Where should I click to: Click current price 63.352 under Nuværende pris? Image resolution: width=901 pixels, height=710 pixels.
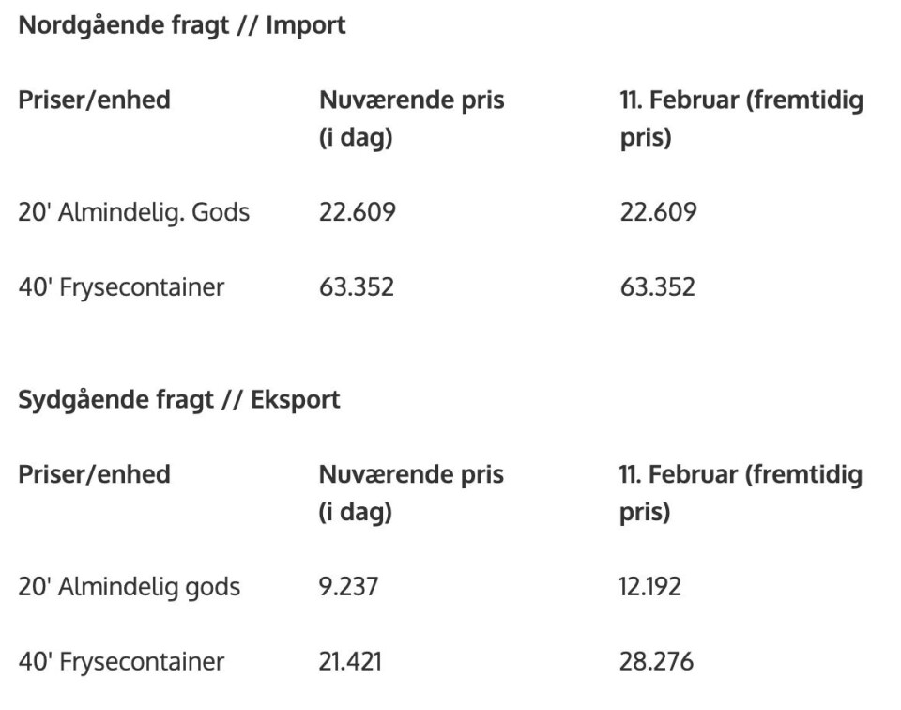pyautogui.click(x=357, y=286)
